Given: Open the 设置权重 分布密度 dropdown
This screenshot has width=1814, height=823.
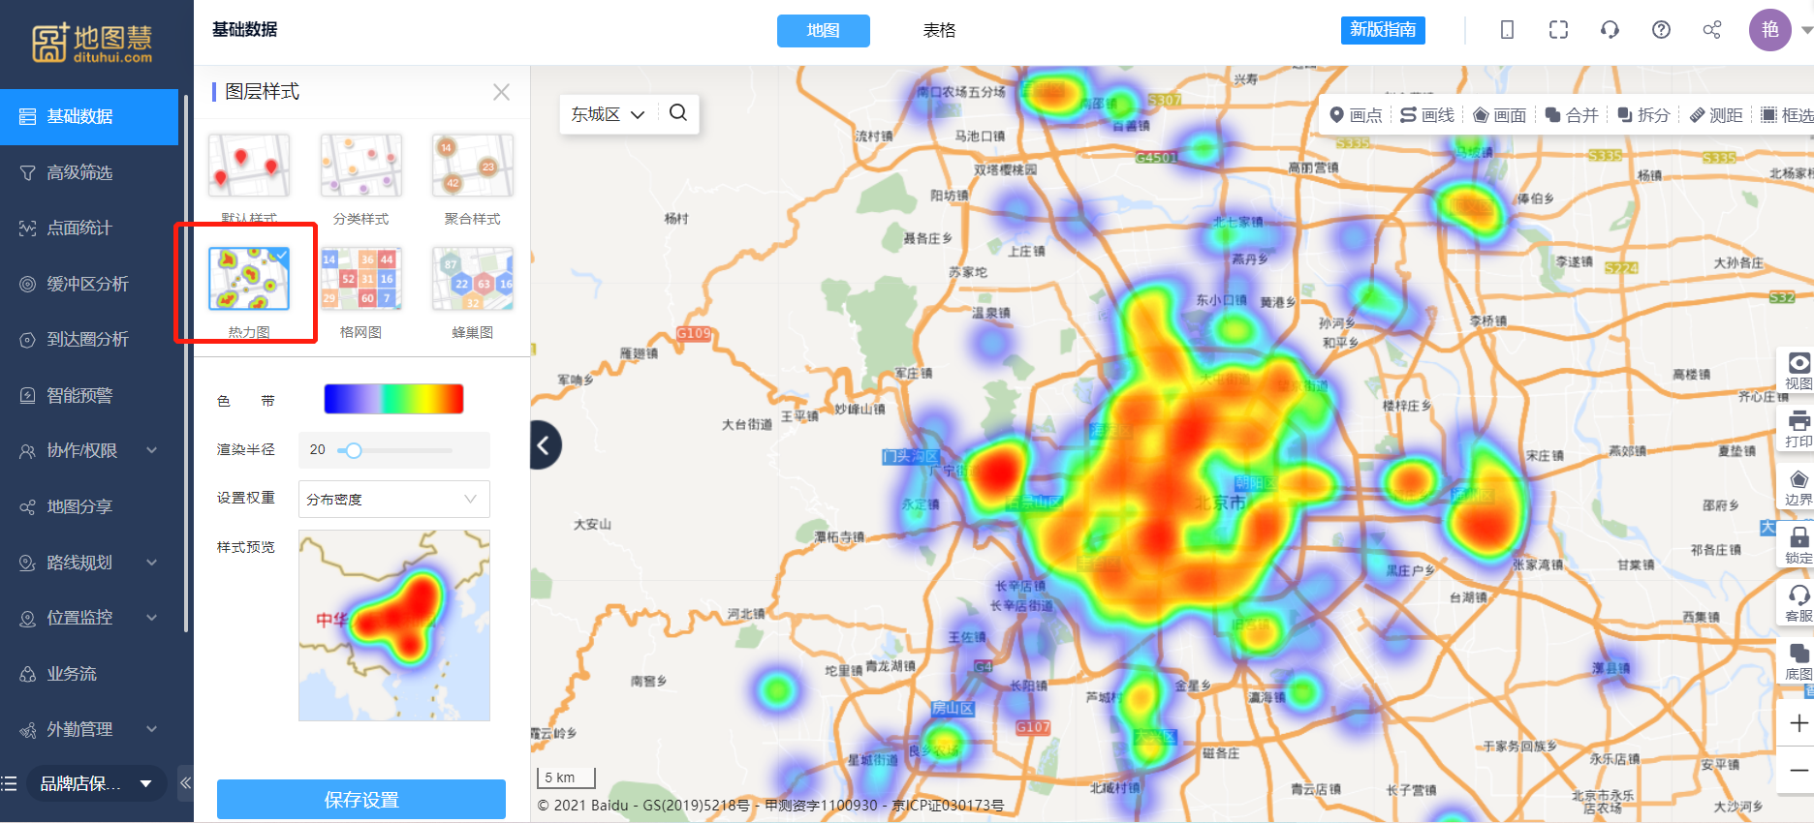Looking at the screenshot, I should (x=393, y=500).
